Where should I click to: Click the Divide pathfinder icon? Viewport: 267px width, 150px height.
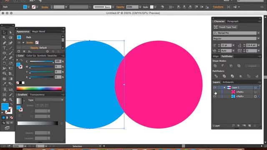pos(216,76)
